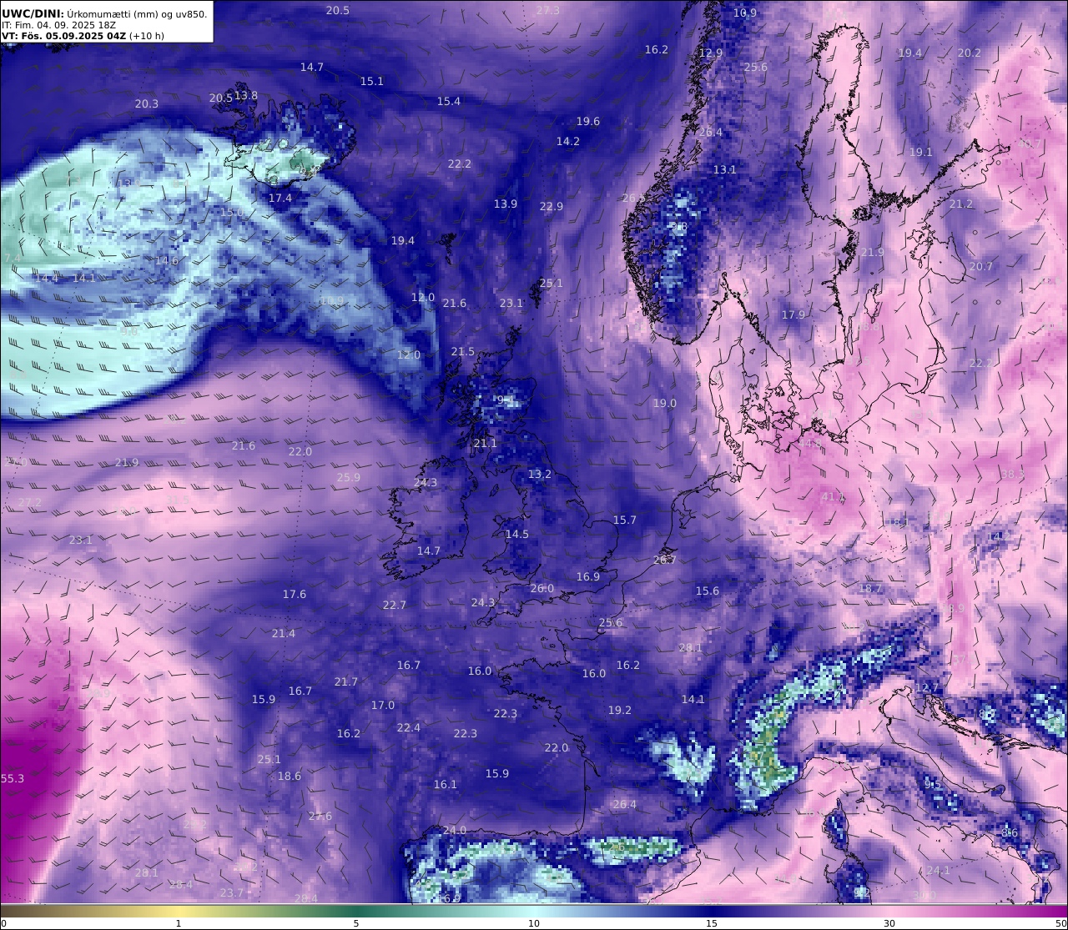Click the map value '27.2'
Image resolution: width=1068 pixels, height=930 pixels.
[29, 503]
